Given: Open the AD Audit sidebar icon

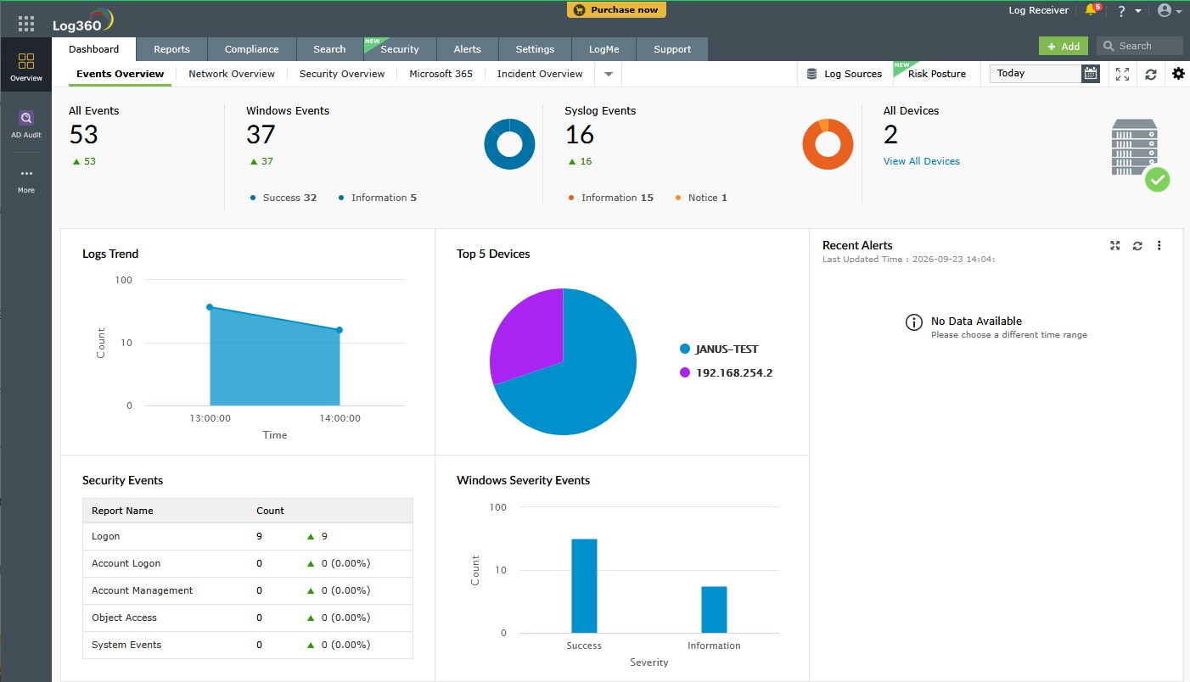Looking at the screenshot, I should coord(26,124).
